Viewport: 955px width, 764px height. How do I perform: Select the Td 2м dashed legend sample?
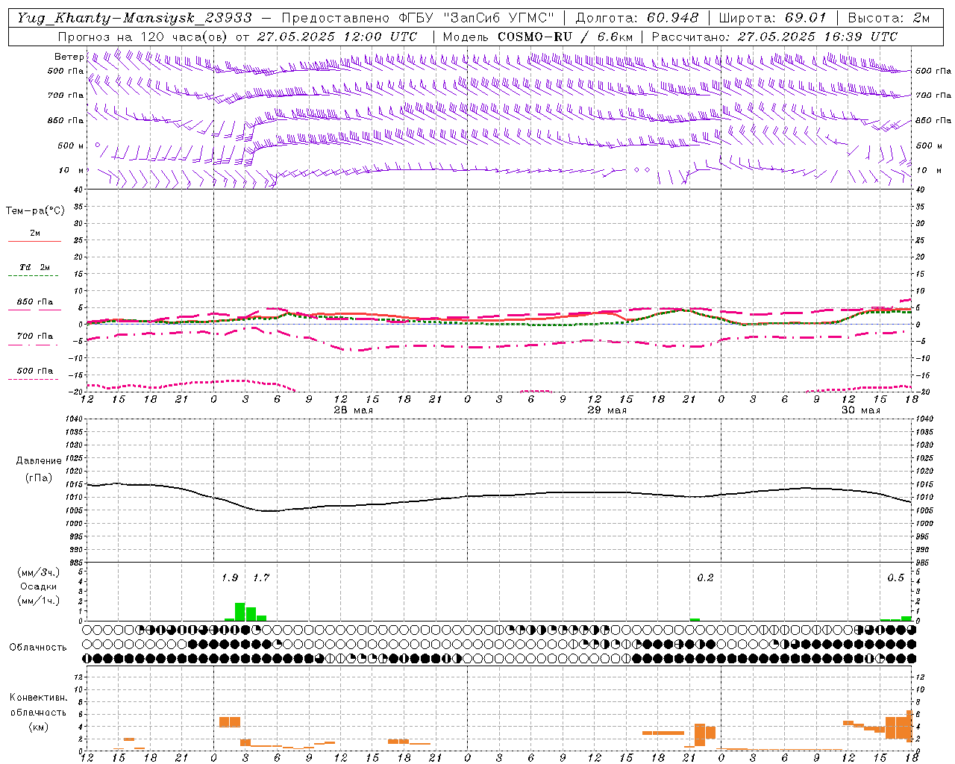(x=34, y=275)
